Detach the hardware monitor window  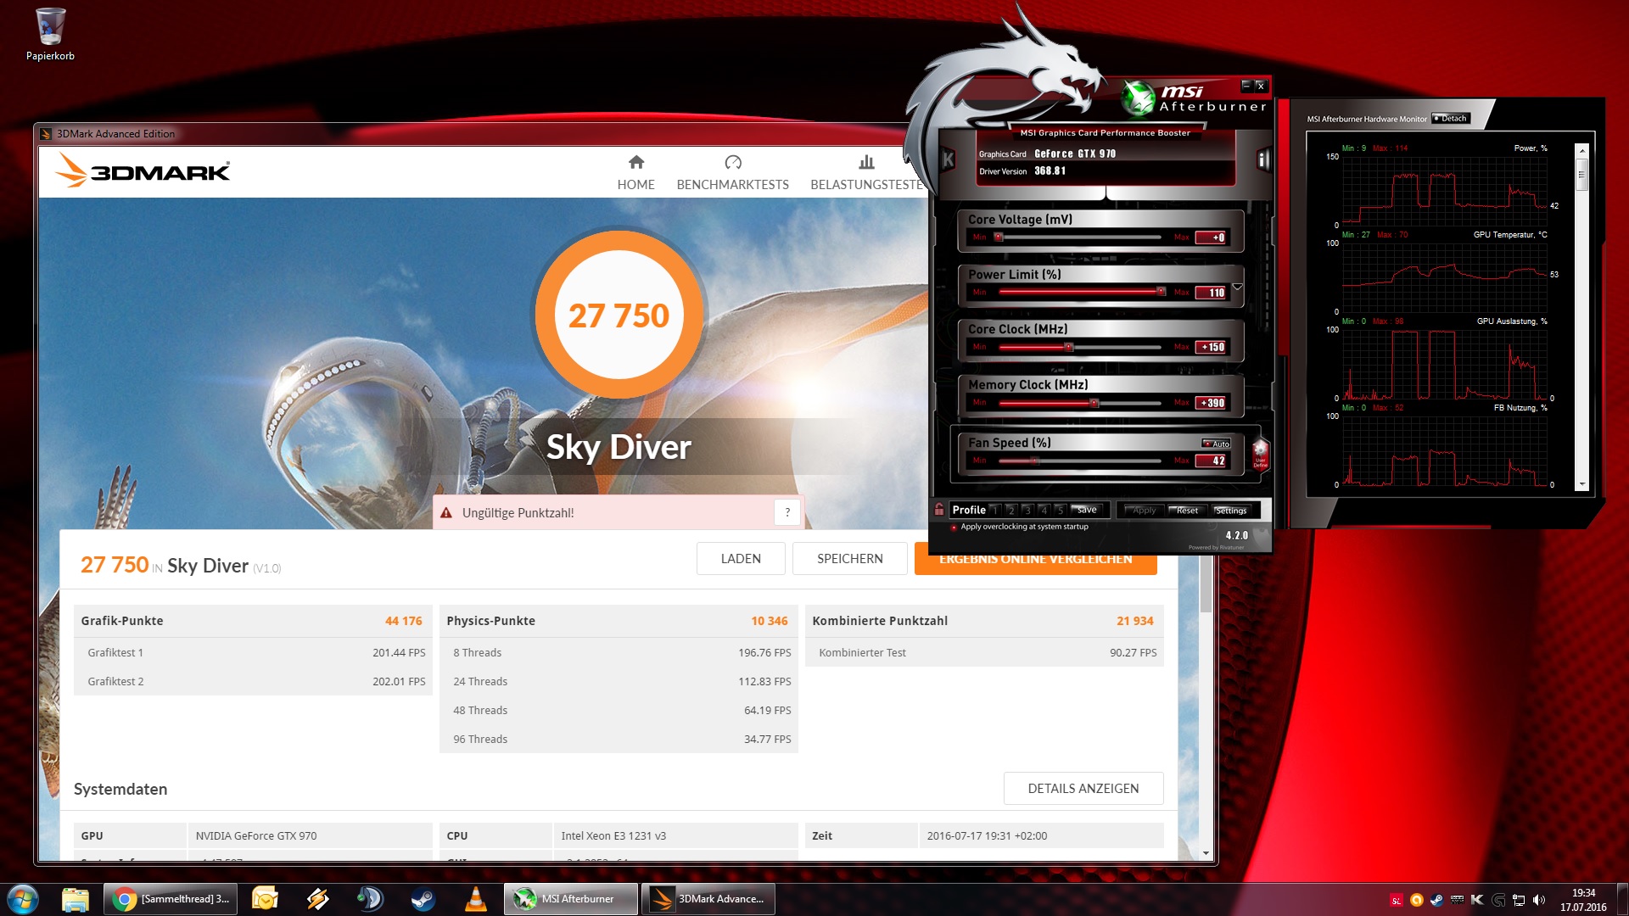coord(1450,119)
